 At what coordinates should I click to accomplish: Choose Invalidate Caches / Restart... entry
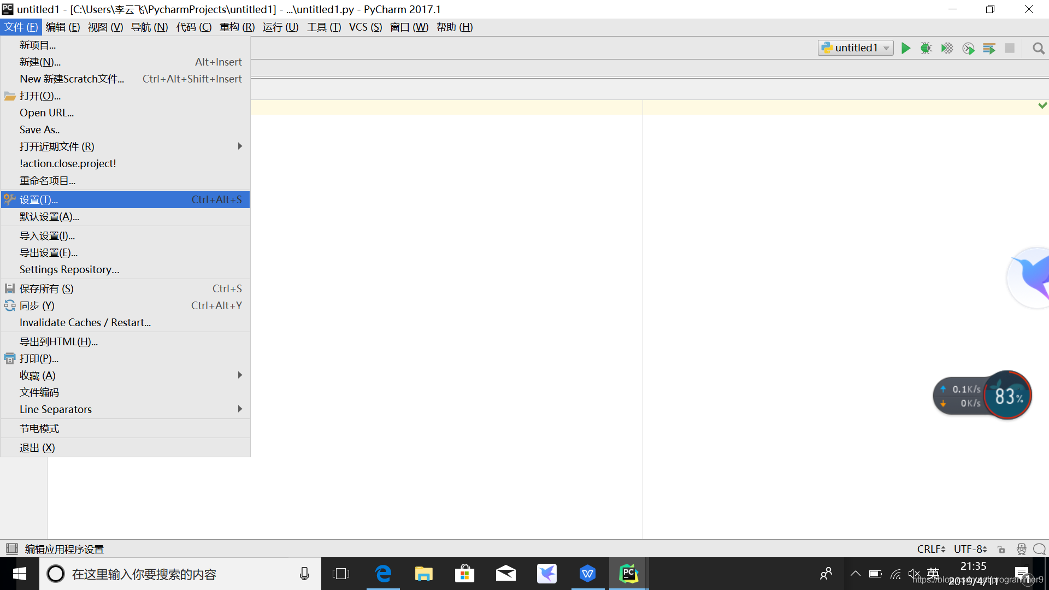125,322
